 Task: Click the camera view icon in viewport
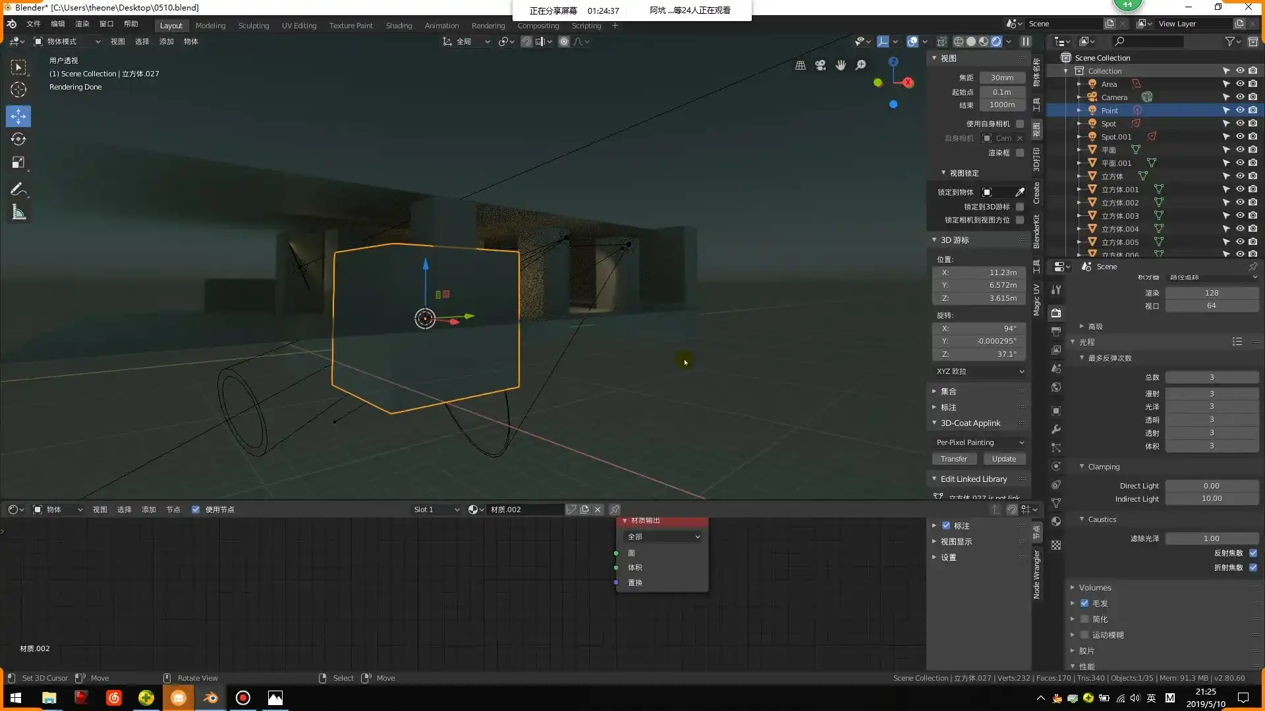pyautogui.click(x=820, y=65)
